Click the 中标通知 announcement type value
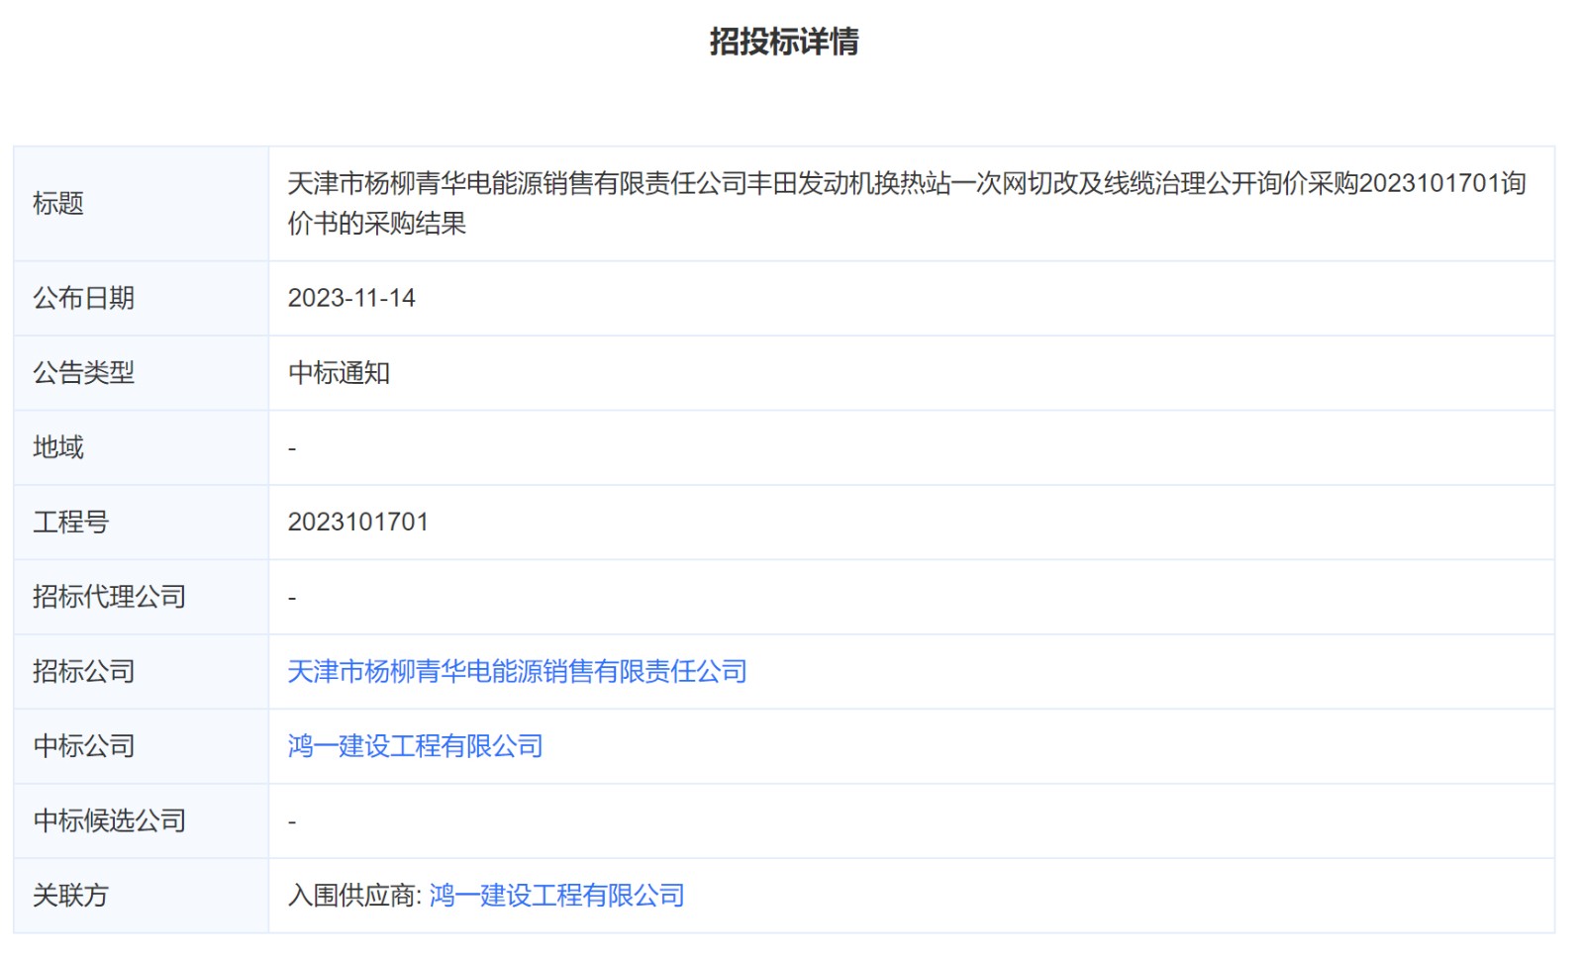The image size is (1584, 958). point(339,373)
